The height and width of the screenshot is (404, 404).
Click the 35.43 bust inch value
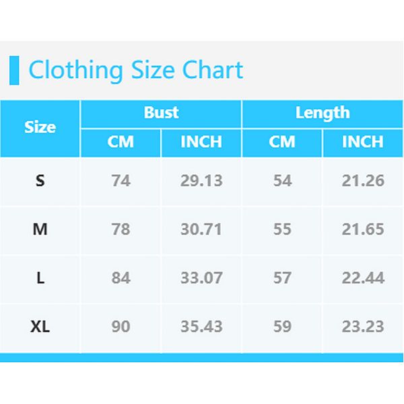pyautogui.click(x=201, y=327)
